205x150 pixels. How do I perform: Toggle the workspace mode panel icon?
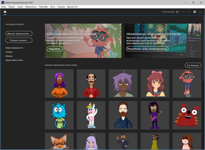177,12
